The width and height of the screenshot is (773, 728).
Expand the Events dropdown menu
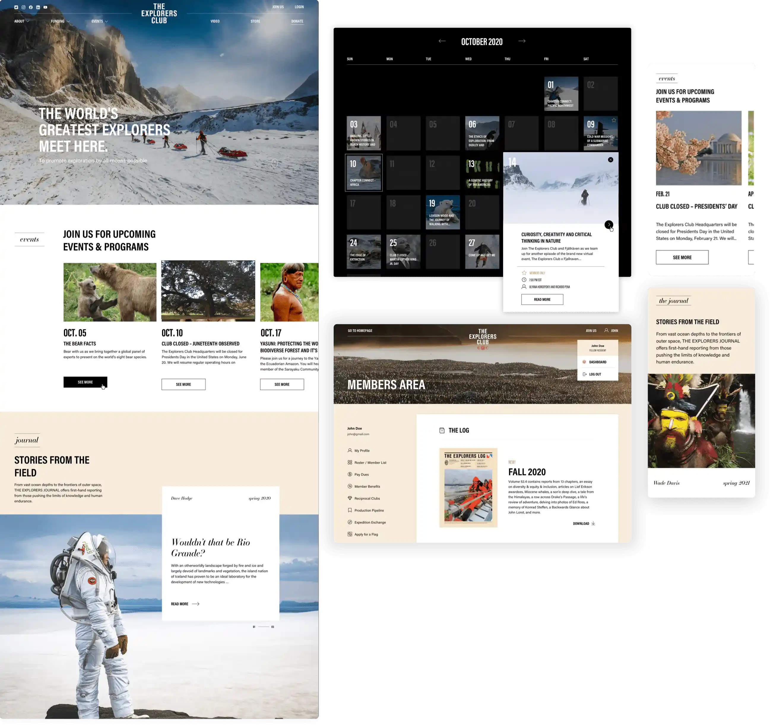99,21
